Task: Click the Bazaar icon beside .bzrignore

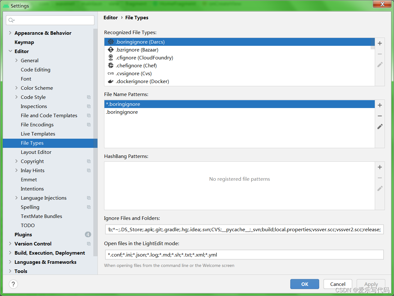Action: [x=110, y=50]
